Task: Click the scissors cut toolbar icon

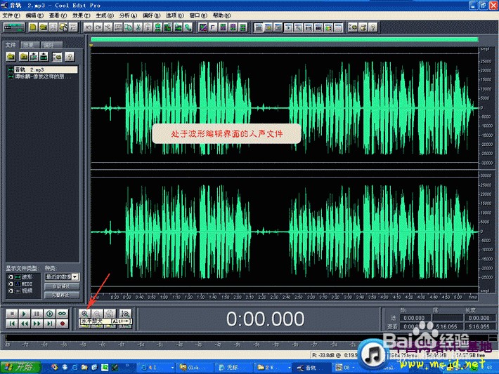Action: [x=138, y=27]
